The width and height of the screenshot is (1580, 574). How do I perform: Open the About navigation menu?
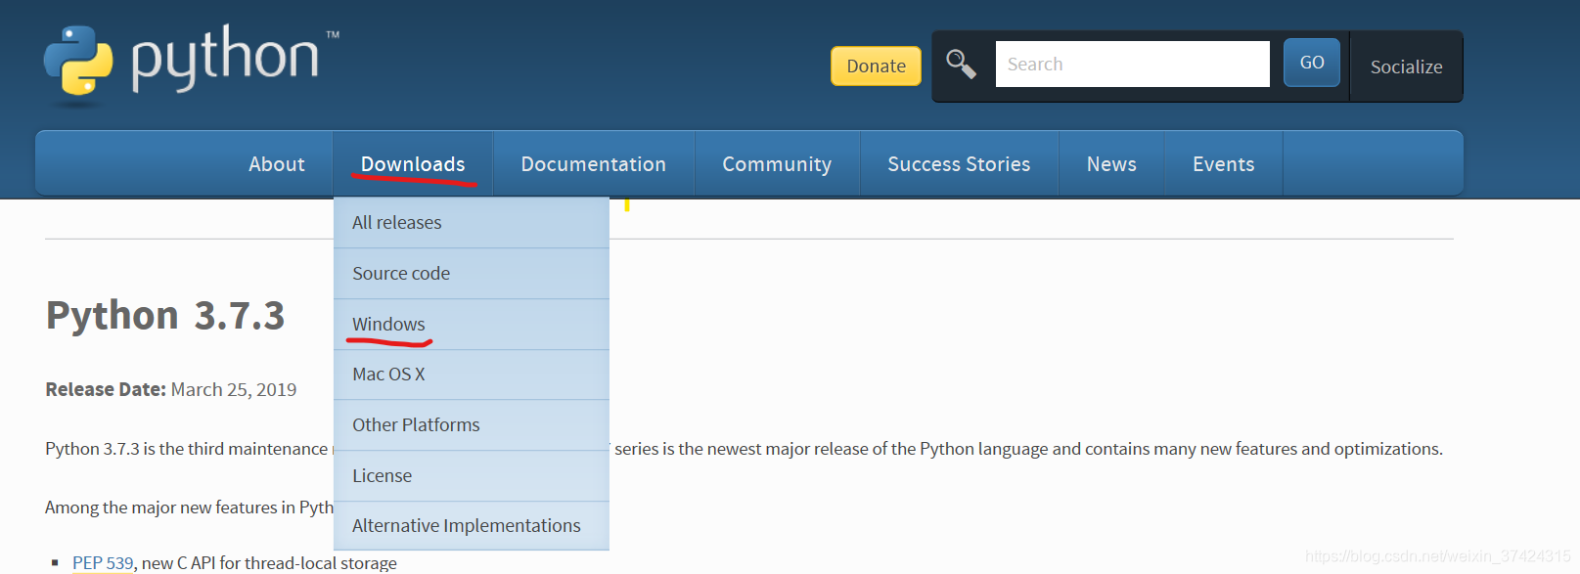click(x=277, y=164)
